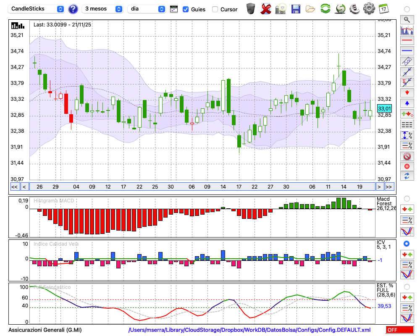Select the radio button beside Macd Forest panel
Viewport: 420px width, 336px height.
click(407, 198)
